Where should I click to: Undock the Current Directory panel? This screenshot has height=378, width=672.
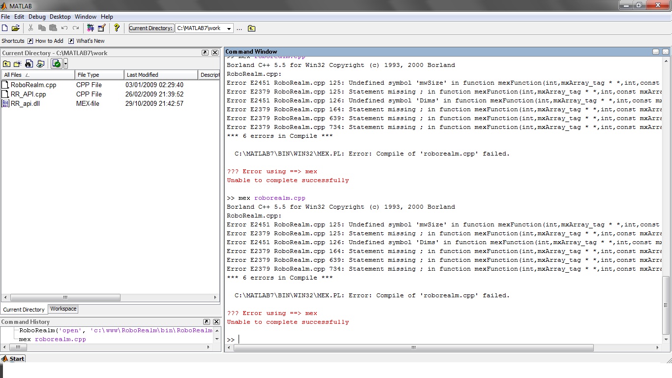pos(205,53)
